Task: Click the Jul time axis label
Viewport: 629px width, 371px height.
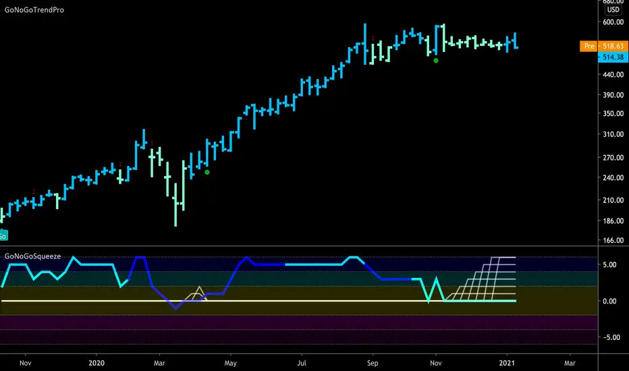Action: pos(301,363)
